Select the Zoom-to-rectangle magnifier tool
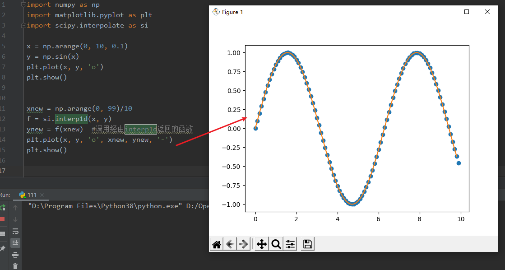 coord(276,244)
